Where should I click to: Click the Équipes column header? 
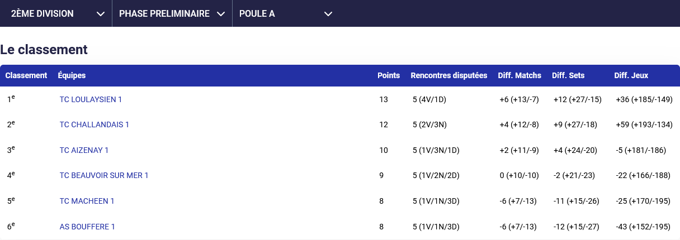[72, 75]
